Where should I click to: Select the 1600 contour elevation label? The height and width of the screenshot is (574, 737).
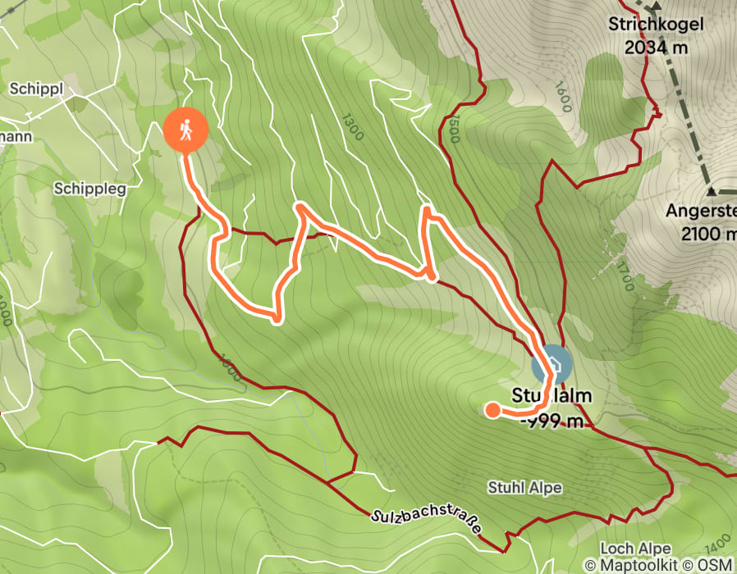(563, 97)
